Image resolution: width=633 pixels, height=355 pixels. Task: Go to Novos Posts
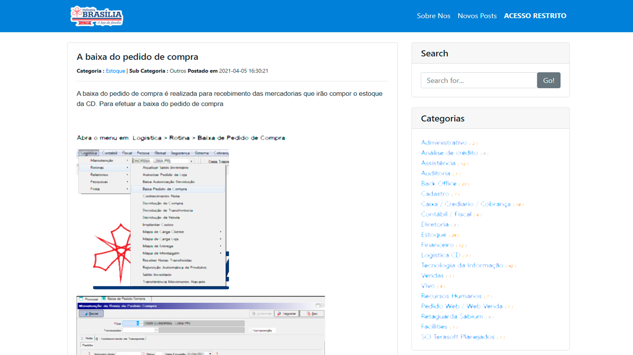coord(477,16)
